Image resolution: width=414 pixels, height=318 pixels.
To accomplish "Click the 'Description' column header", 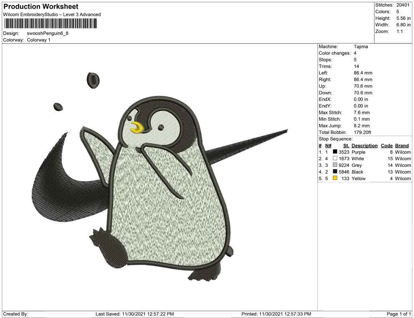I will click(365, 145).
